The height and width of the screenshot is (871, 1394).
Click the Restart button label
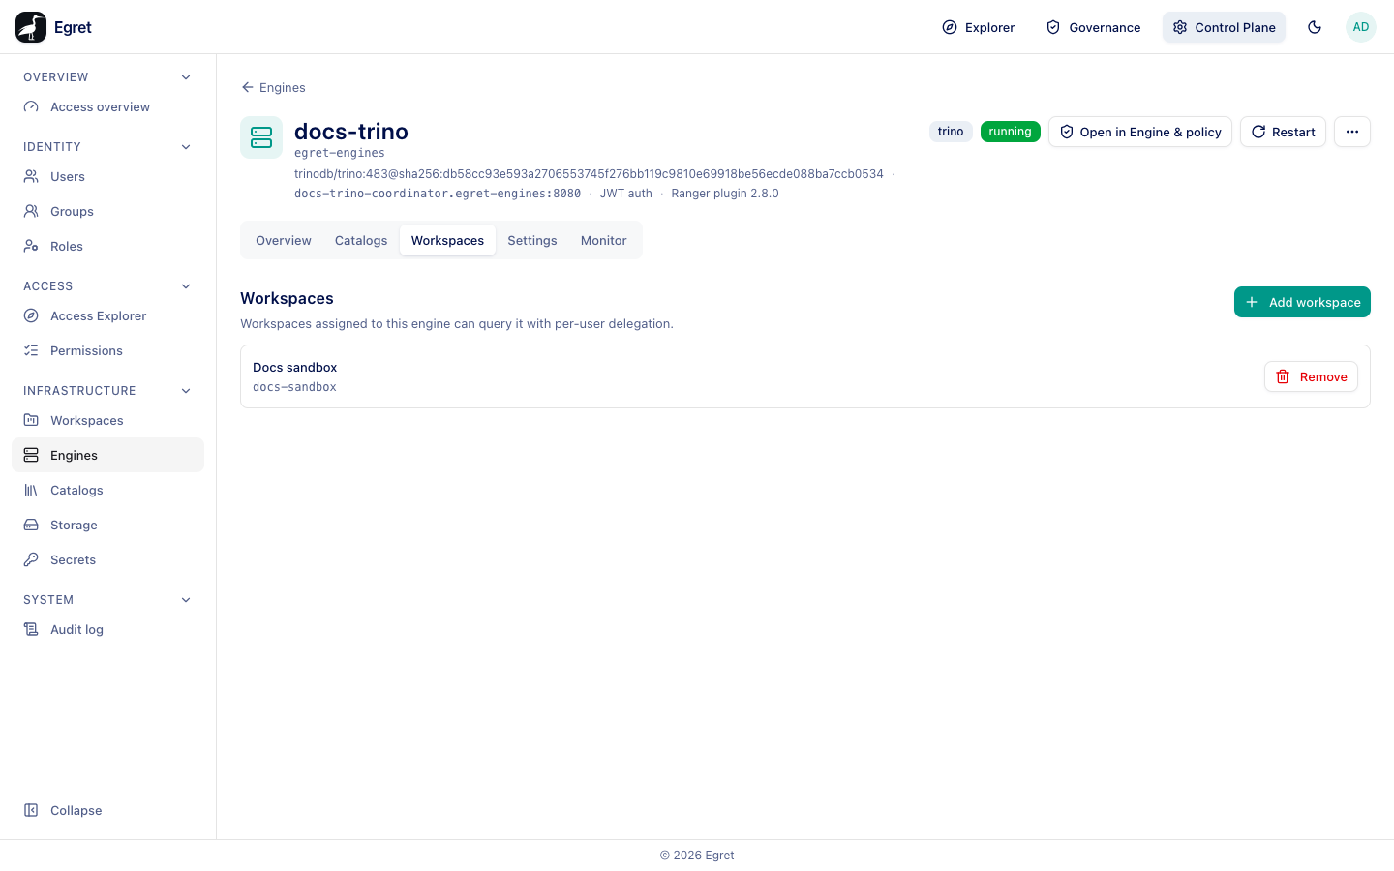[1293, 132]
